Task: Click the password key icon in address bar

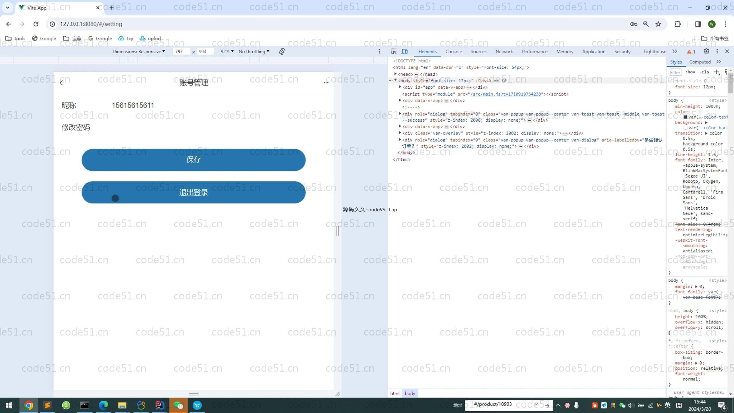Action: coord(634,24)
